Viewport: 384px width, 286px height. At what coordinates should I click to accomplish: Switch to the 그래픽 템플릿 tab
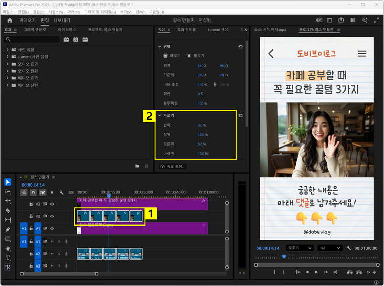(x=35, y=30)
